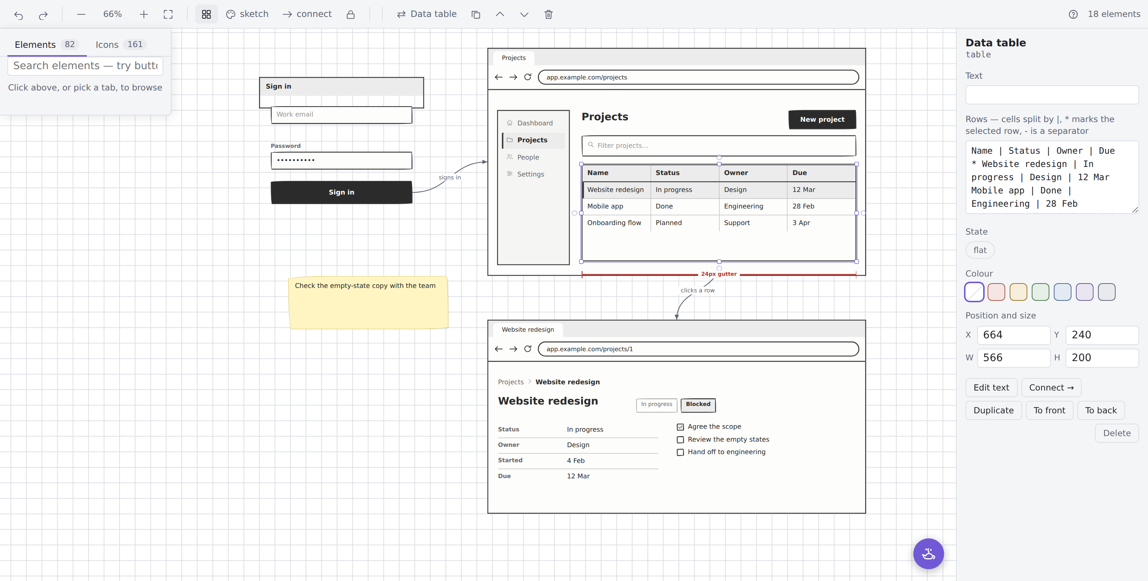The width and height of the screenshot is (1148, 581).
Task: Check Review the empty states checkbox
Action: point(680,440)
